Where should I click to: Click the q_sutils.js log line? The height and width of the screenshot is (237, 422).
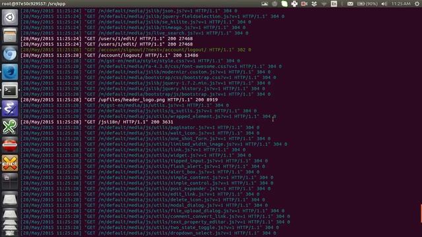[x=138, y=111]
